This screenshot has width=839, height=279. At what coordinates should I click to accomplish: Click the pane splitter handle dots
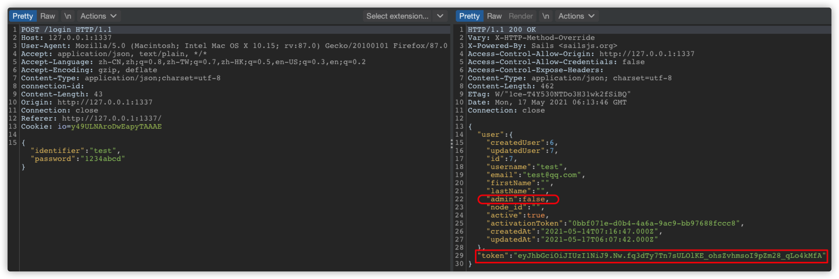tap(452, 144)
